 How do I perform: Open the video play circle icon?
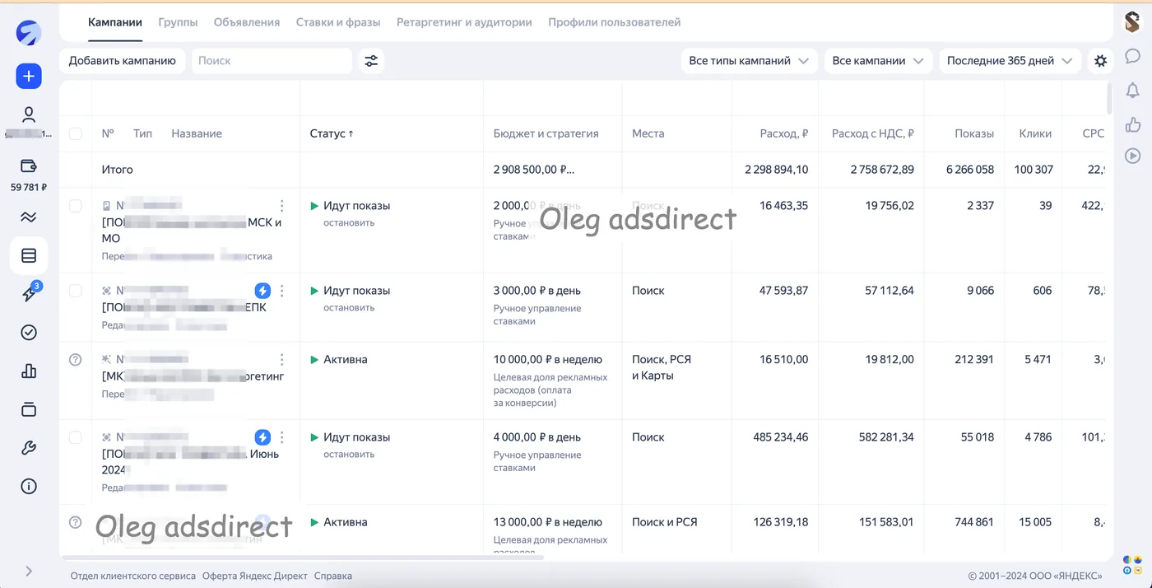(x=1133, y=156)
